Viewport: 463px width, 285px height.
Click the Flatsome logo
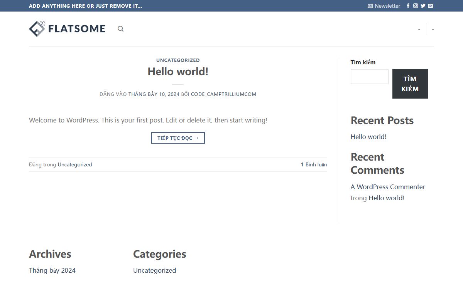point(67,29)
